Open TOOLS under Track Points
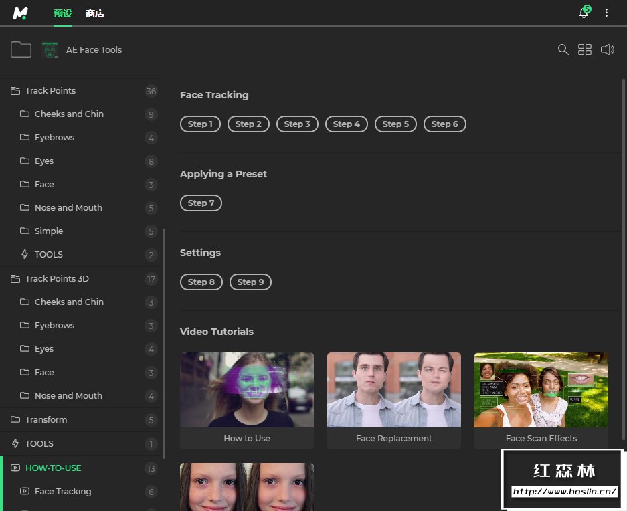The image size is (627, 511). coord(81,254)
